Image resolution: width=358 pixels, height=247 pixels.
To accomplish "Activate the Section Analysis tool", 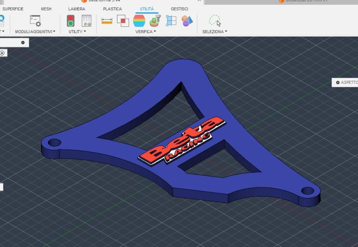I will tap(171, 21).
